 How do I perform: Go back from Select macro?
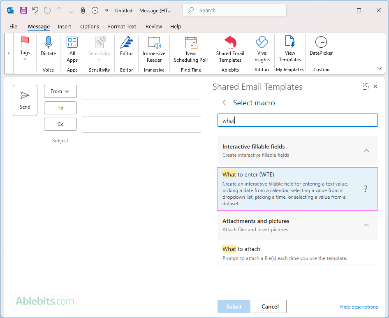224,102
